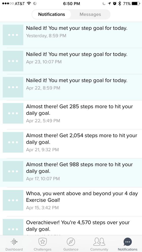Tap thumbnail beside Exercise Goal notification
142x252 pixels.
(x=13, y=200)
